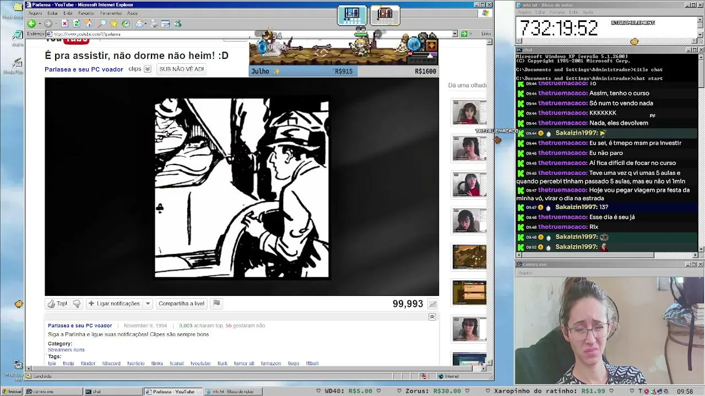
Task: Go back in Internet Explorer
Action: click(31, 24)
